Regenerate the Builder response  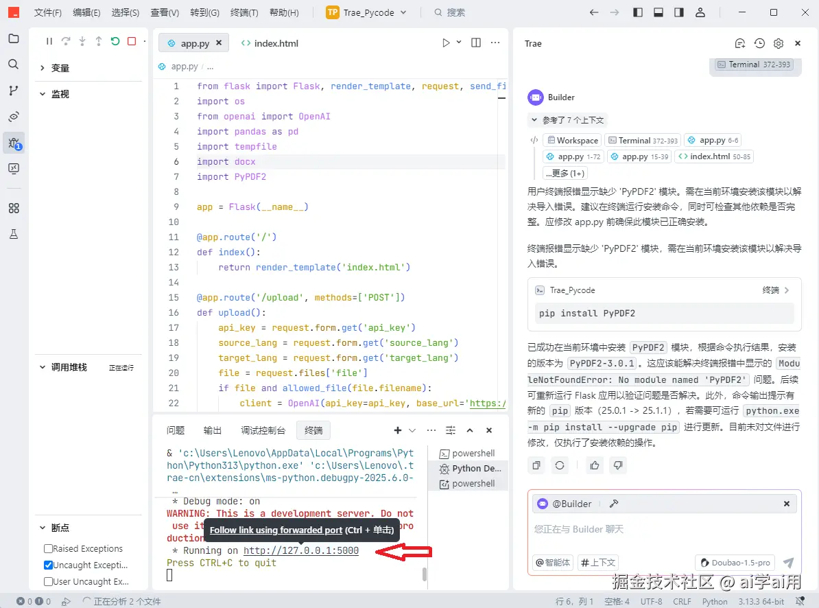tap(560, 465)
